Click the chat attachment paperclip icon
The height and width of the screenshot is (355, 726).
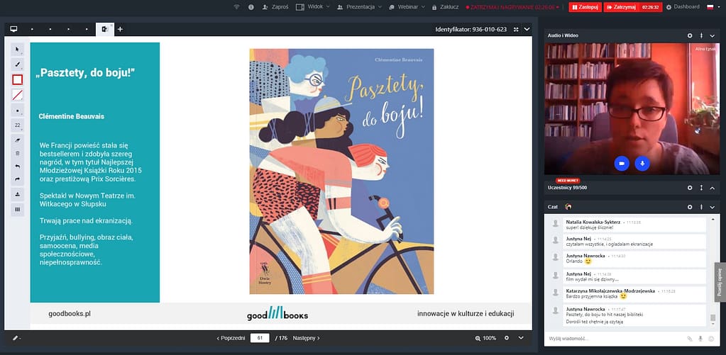pyautogui.click(x=690, y=339)
